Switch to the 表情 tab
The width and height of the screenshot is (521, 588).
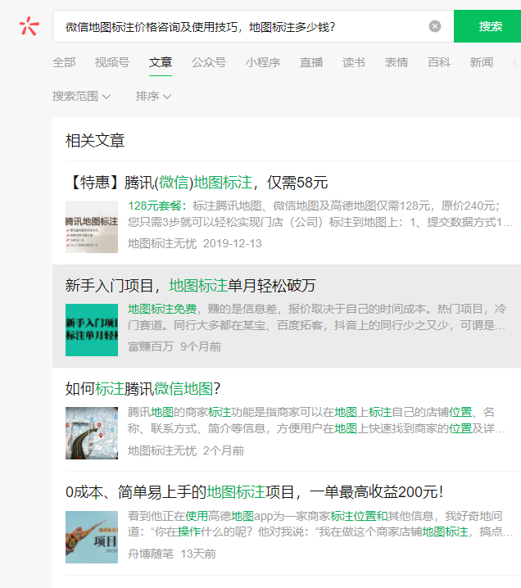pos(396,62)
